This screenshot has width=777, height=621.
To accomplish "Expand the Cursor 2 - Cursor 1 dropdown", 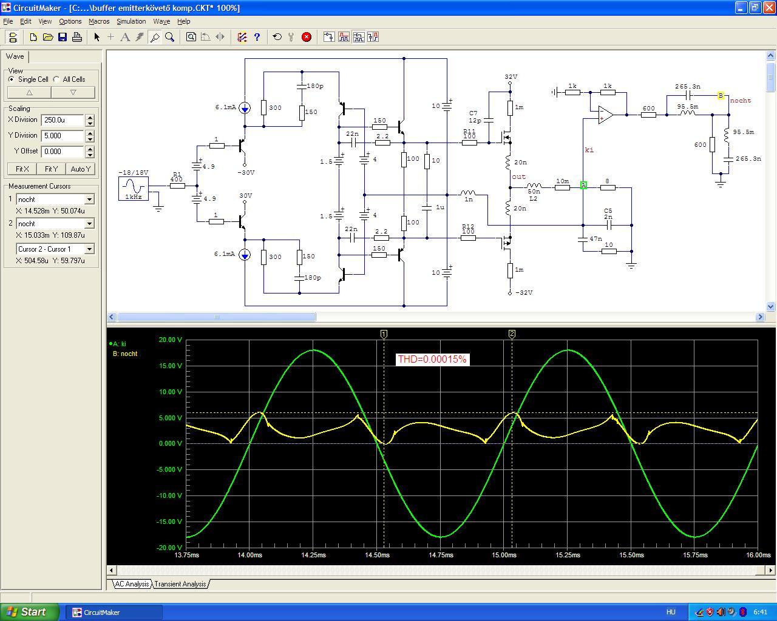I will (x=89, y=249).
